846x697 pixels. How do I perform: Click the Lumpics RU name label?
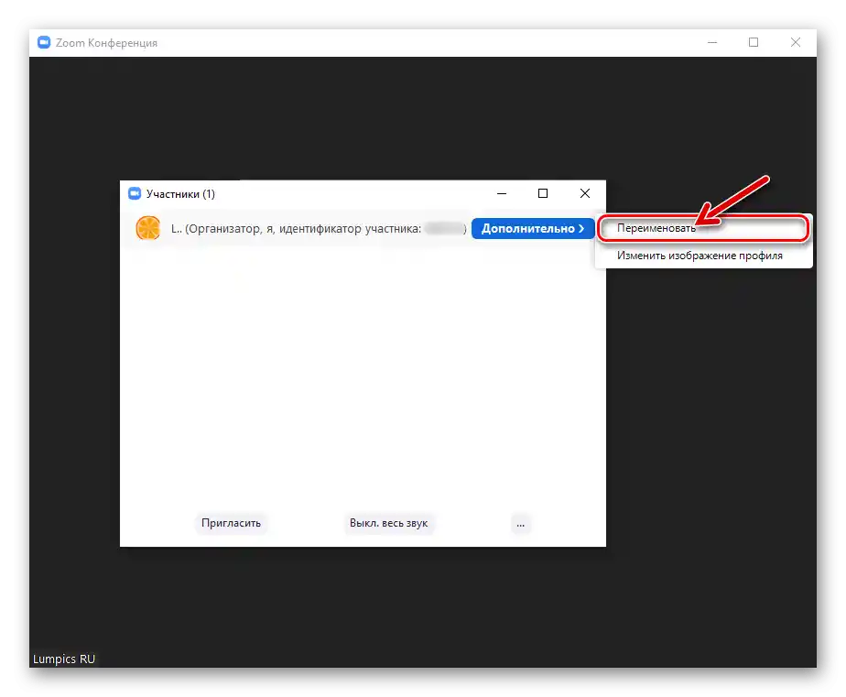tap(64, 659)
